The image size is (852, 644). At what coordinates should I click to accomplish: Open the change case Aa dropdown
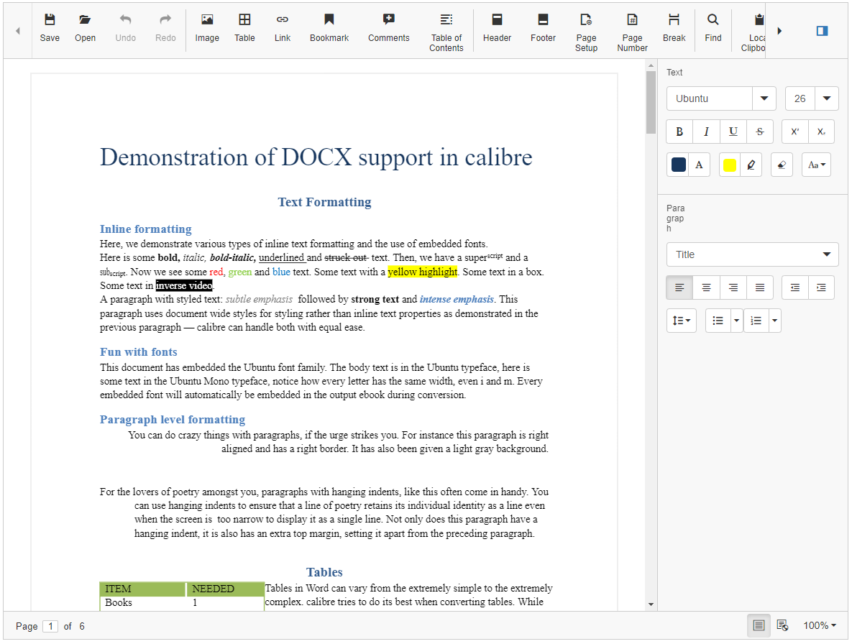click(x=816, y=165)
